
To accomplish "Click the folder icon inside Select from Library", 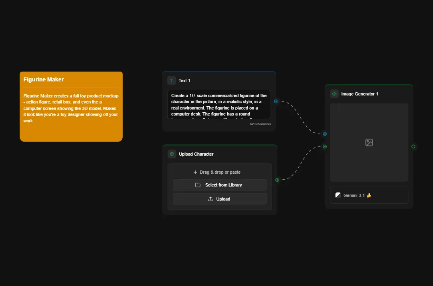I will click(198, 185).
